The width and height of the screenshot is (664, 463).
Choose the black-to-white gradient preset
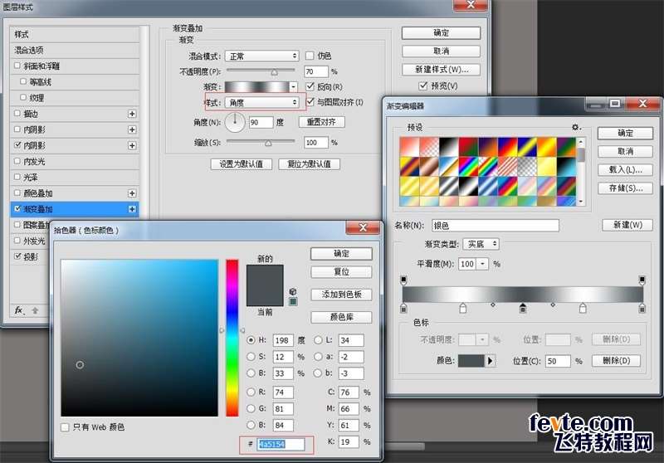(x=448, y=147)
